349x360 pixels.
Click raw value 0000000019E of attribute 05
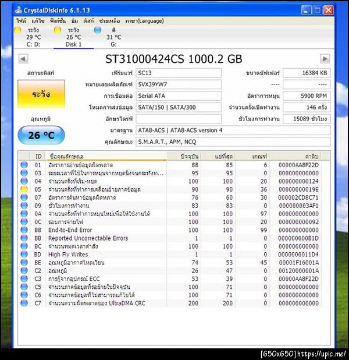tap(298, 189)
